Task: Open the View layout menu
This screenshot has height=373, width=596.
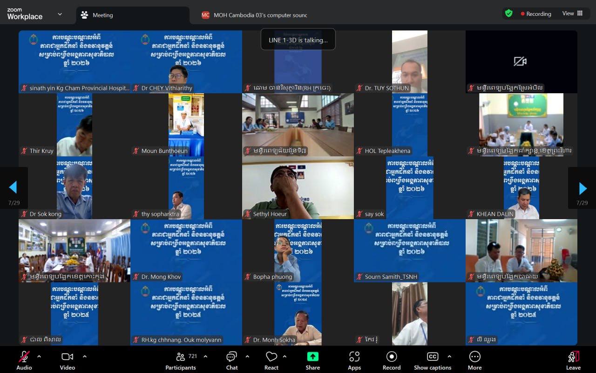Action: tap(572, 14)
